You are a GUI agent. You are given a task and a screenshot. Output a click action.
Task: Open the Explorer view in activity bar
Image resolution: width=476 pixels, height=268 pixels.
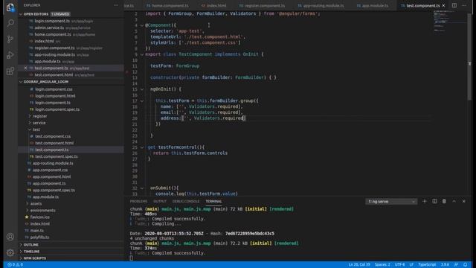point(10,7)
